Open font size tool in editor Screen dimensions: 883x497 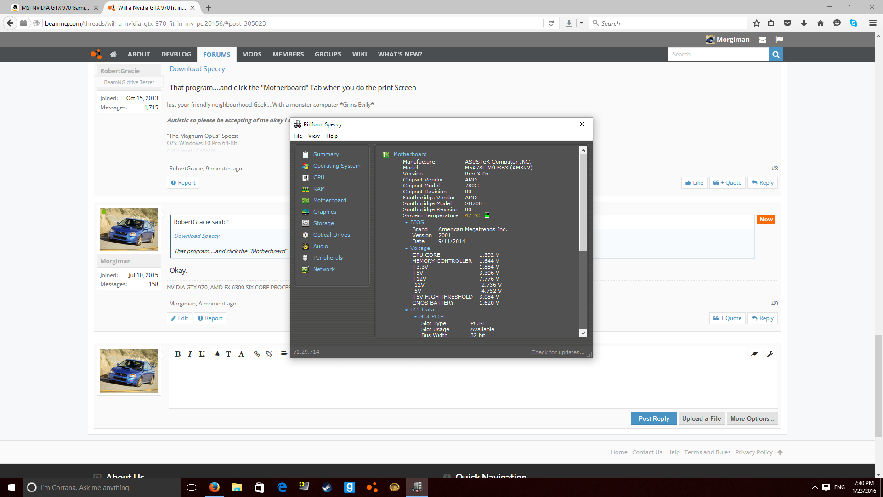click(229, 354)
